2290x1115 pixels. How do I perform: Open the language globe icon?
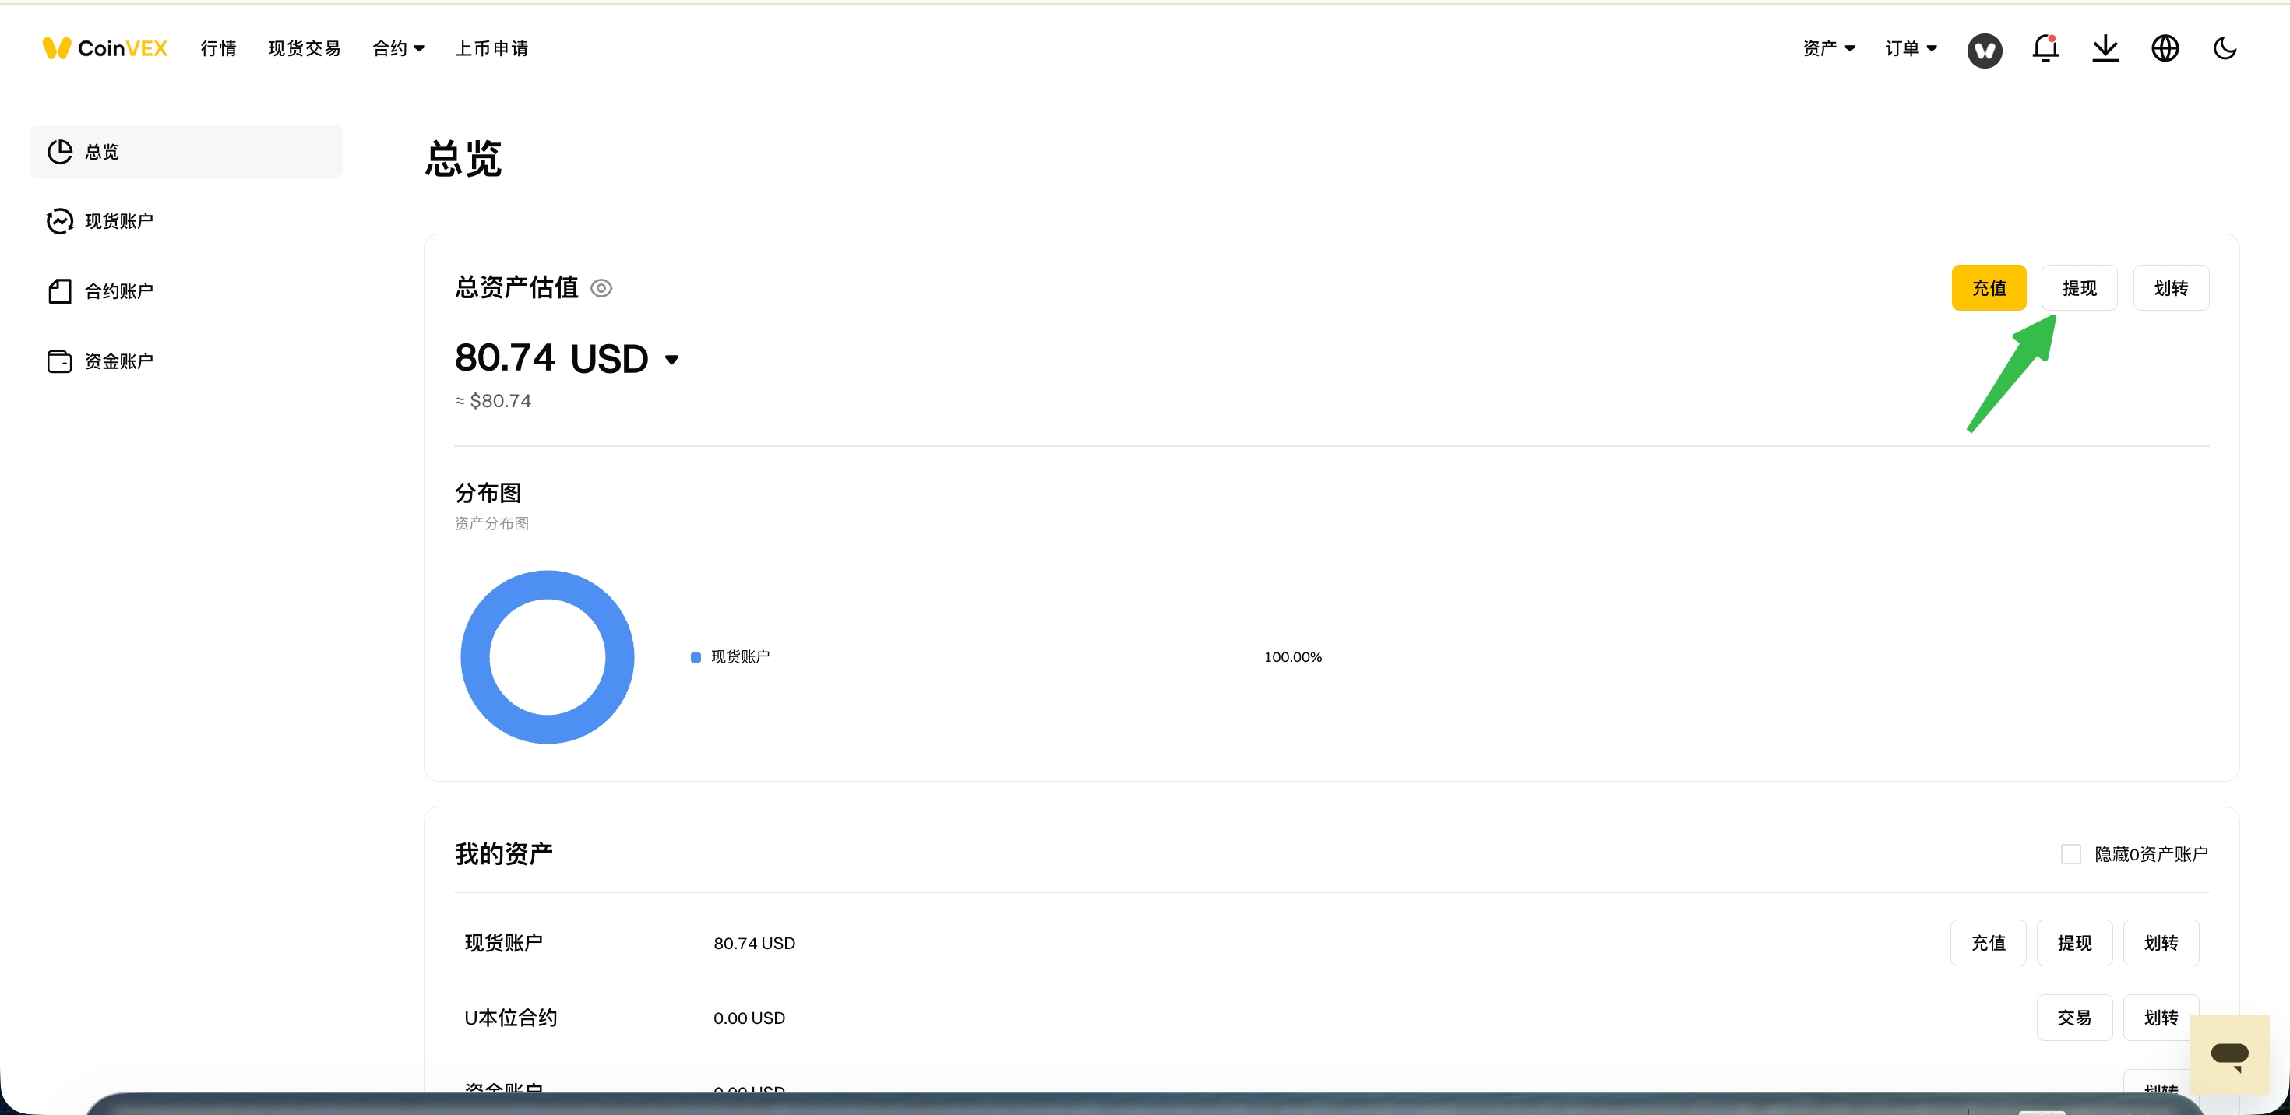(2165, 48)
